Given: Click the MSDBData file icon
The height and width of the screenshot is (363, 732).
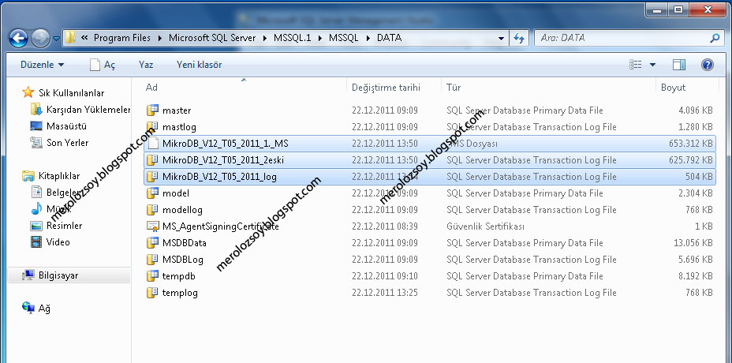Looking at the screenshot, I should (x=152, y=243).
